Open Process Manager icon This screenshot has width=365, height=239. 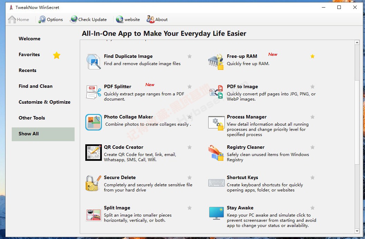pos(216,123)
